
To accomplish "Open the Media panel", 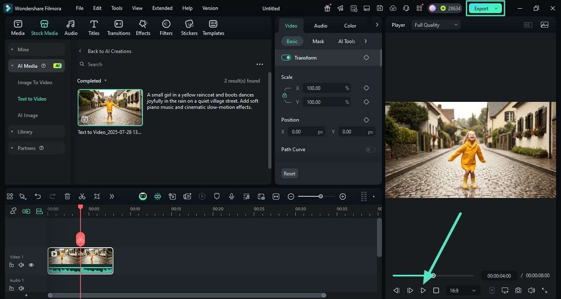I will (x=18, y=28).
